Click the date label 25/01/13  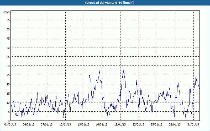pos(156,125)
